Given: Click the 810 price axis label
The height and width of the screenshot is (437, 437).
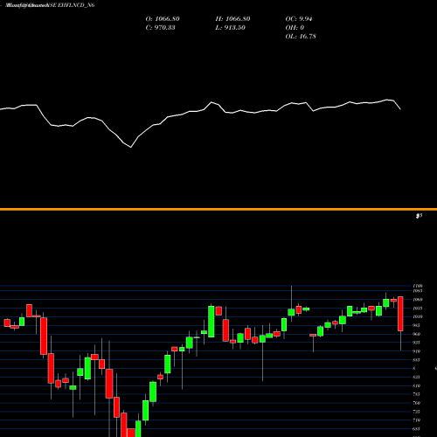Looking at the screenshot, I should [x=416, y=386].
